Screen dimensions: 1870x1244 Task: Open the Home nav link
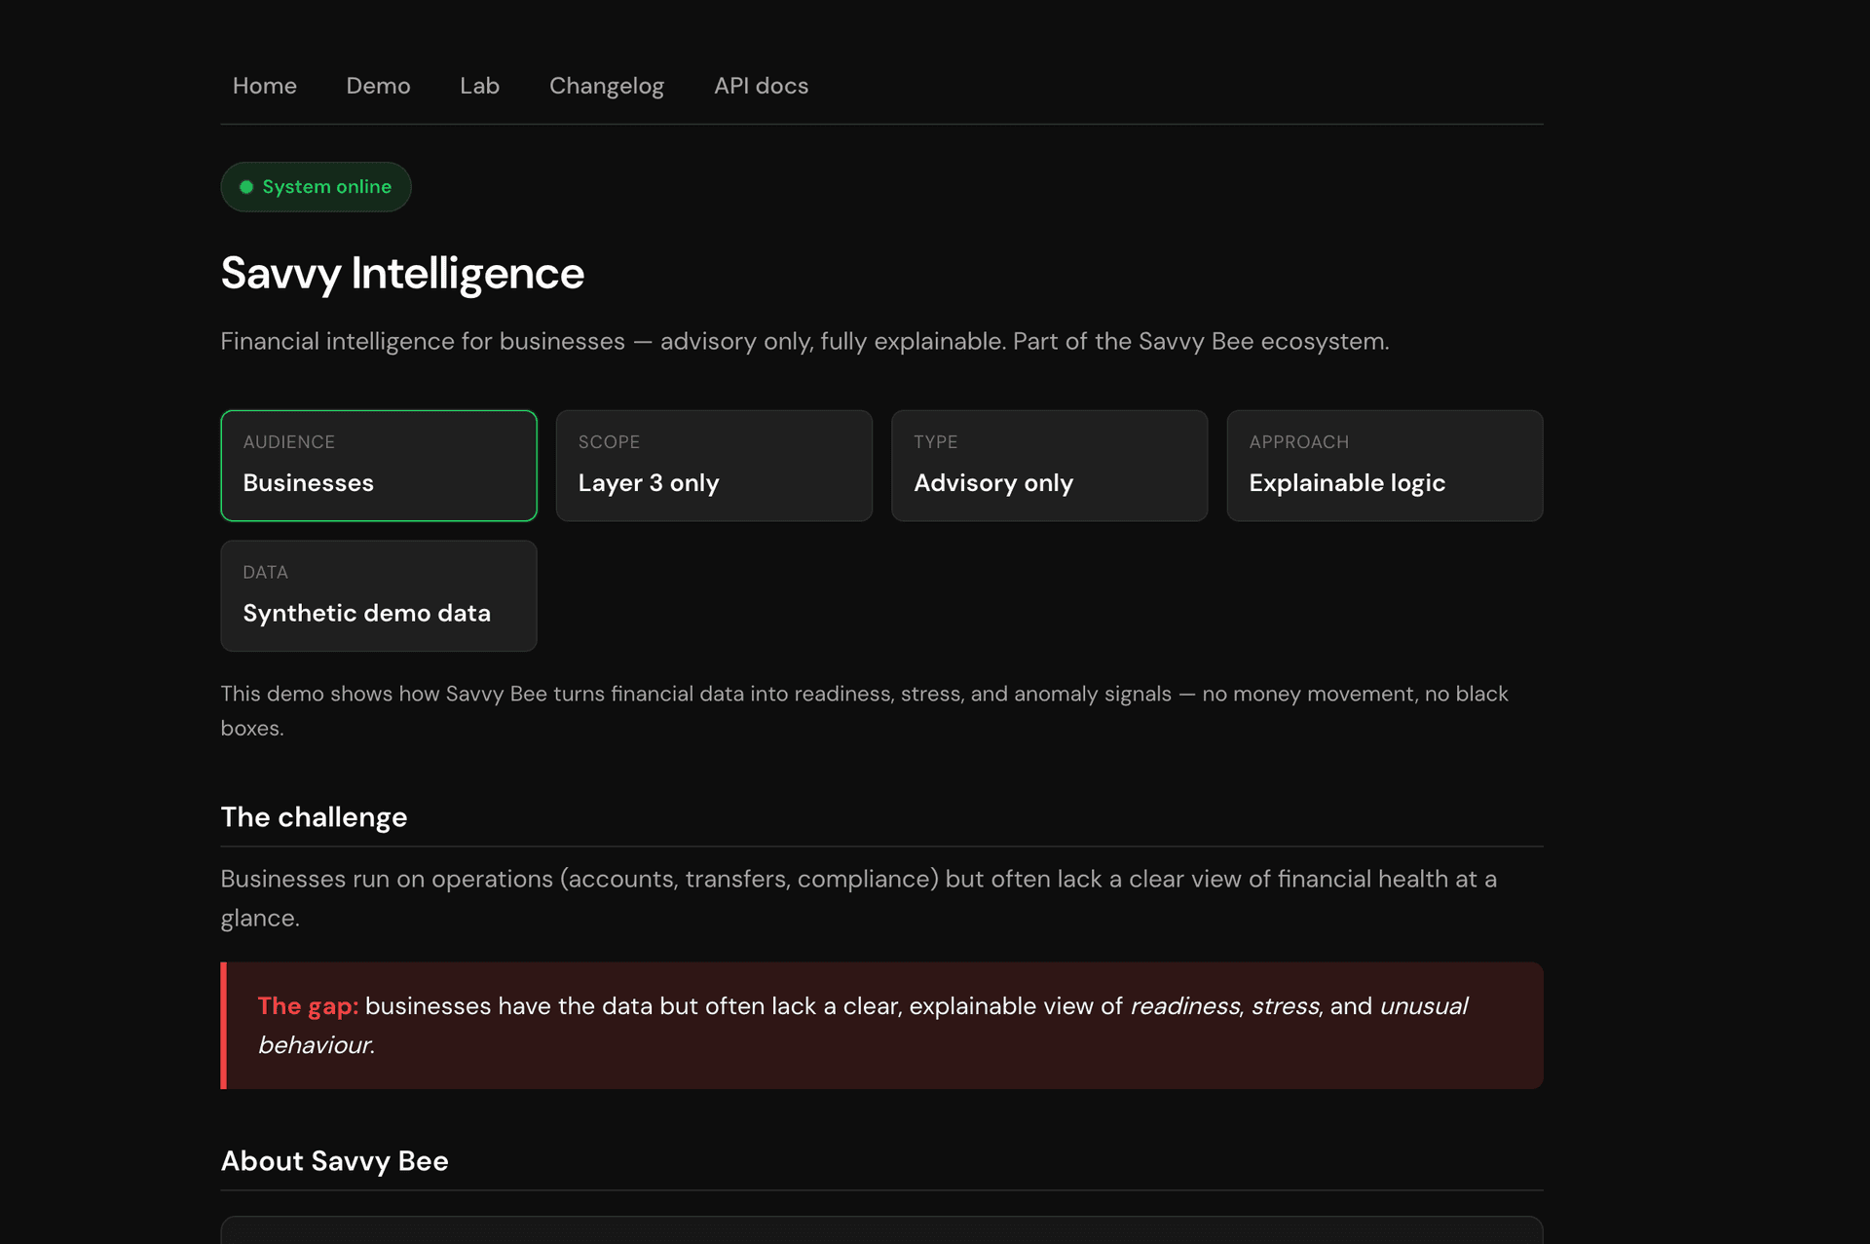pos(264,86)
